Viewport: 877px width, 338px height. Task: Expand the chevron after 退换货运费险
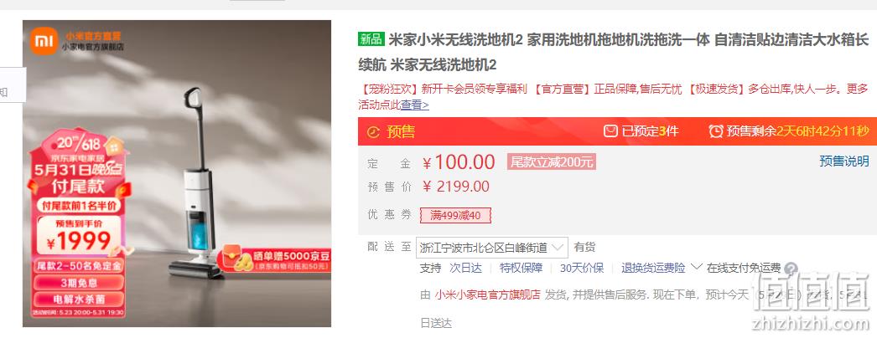pyautogui.click(x=697, y=267)
